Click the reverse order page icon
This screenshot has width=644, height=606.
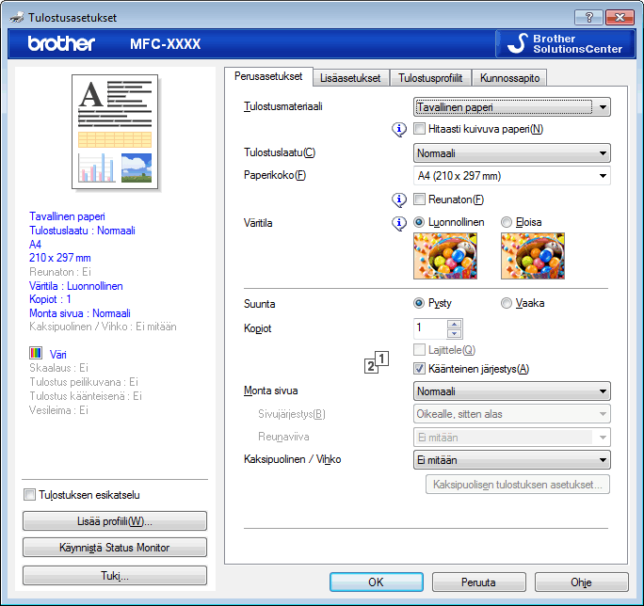(x=377, y=362)
